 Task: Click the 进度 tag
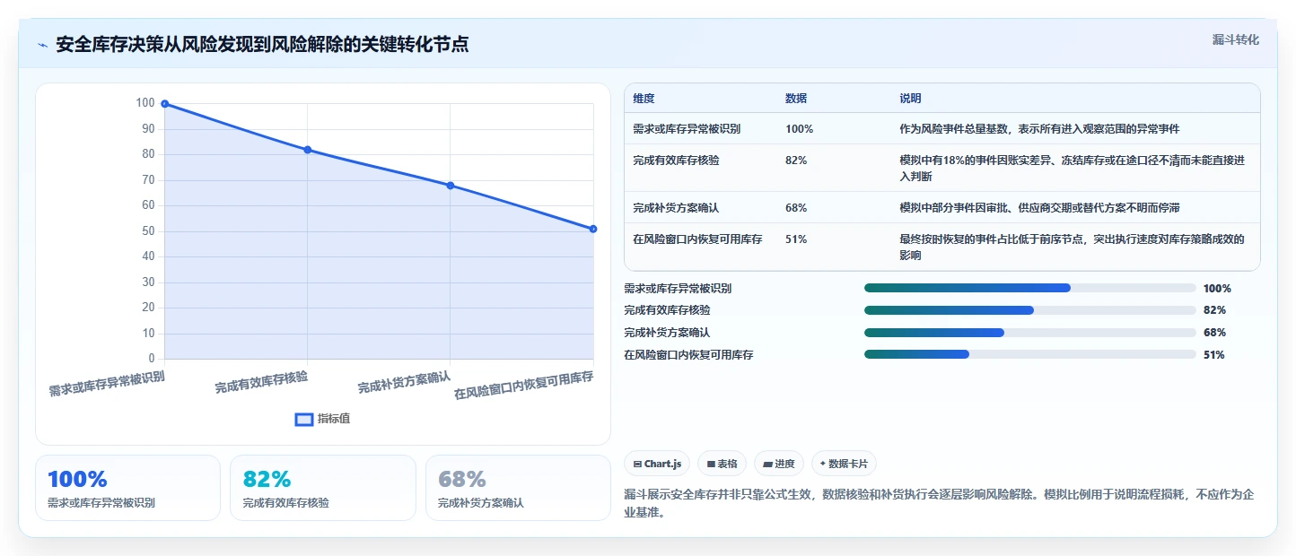(x=779, y=464)
